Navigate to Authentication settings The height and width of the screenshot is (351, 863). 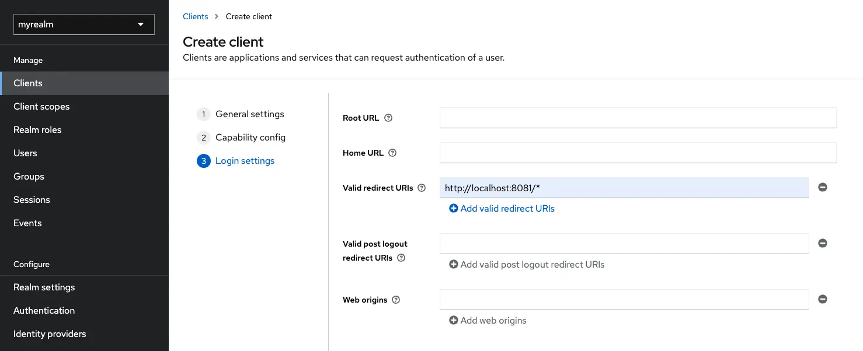tap(43, 310)
